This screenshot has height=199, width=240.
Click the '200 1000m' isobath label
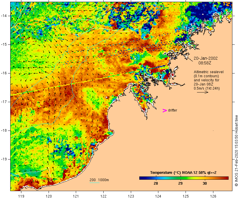tap(99, 180)
